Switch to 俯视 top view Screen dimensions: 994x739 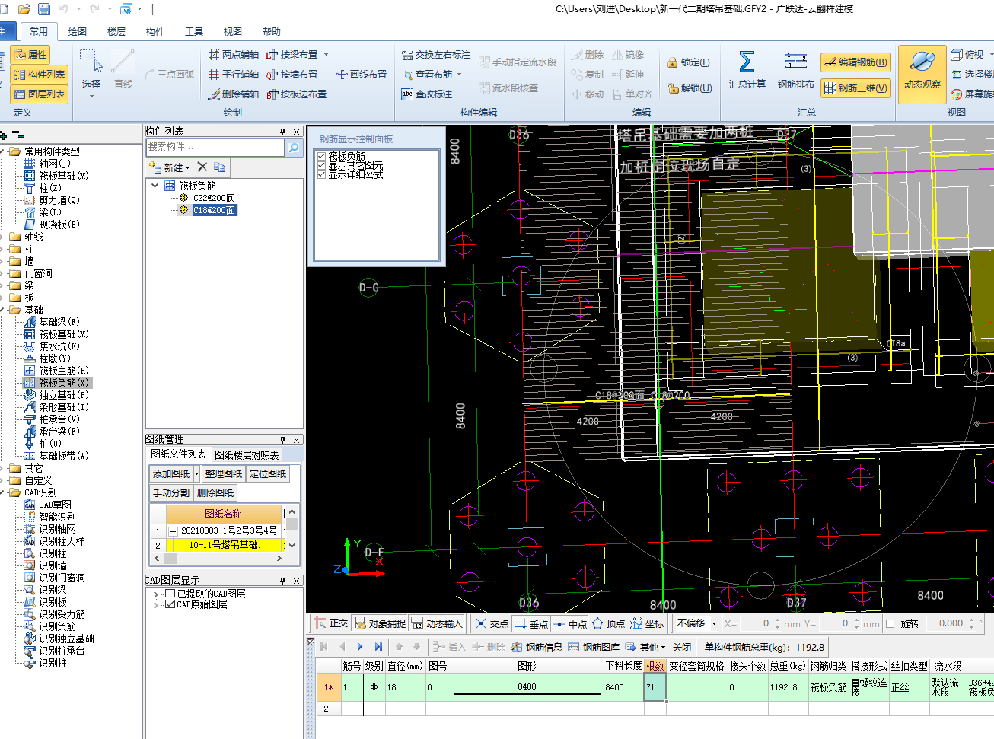967,55
